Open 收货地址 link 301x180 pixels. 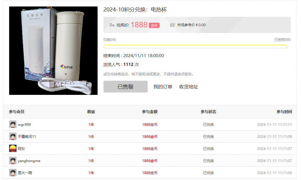188,87
